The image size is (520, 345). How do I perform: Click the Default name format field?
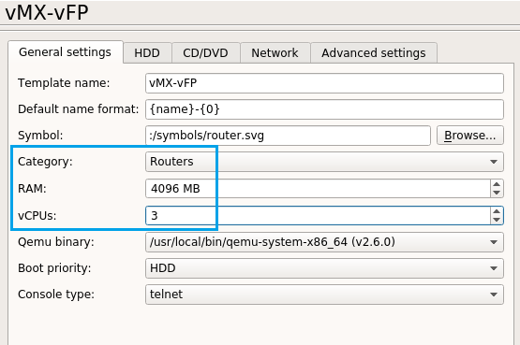tap(324, 109)
